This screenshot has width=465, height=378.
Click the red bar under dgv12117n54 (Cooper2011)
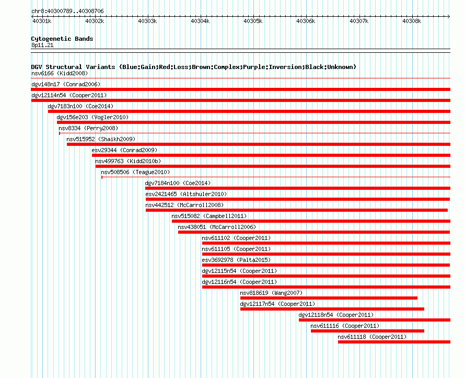(x=332, y=309)
